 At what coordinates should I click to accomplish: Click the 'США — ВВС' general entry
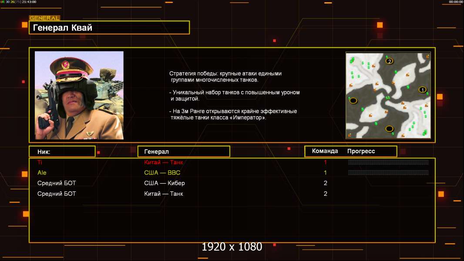click(162, 173)
